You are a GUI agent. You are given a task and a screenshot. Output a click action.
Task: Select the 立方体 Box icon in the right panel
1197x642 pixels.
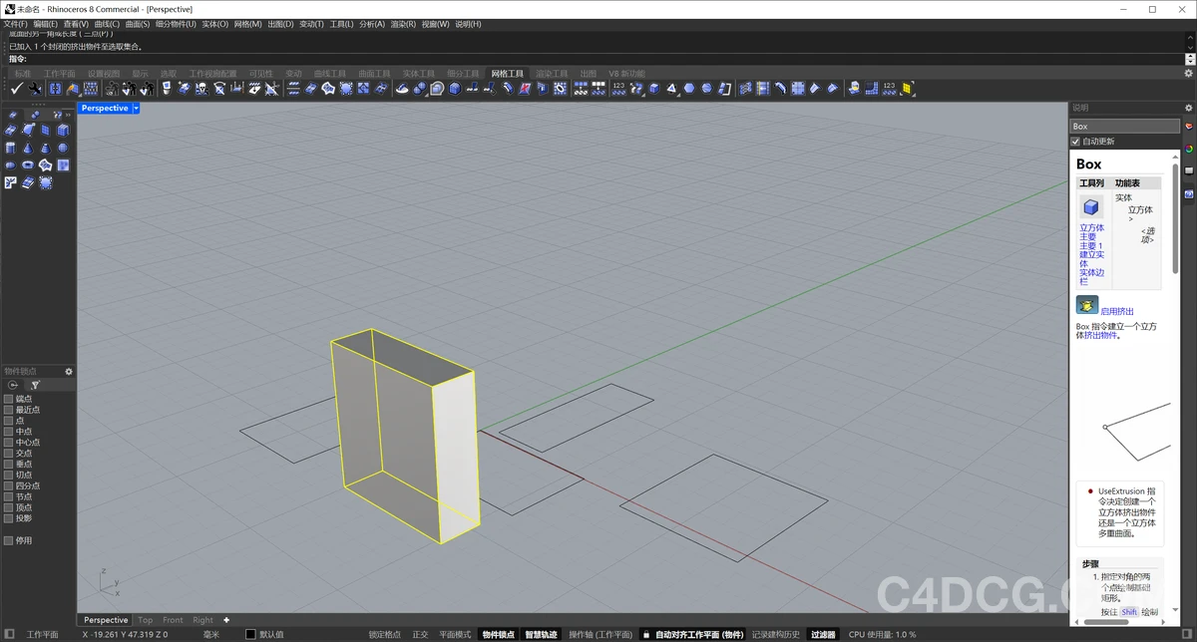(1091, 206)
